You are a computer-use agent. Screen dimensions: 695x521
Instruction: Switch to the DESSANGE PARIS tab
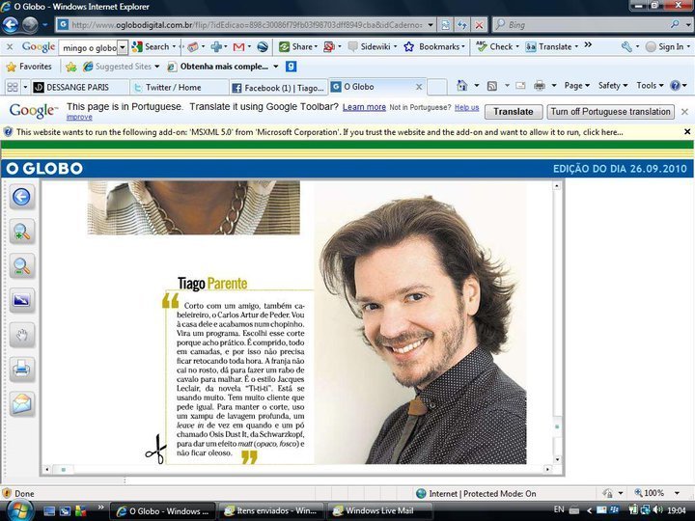[77, 87]
